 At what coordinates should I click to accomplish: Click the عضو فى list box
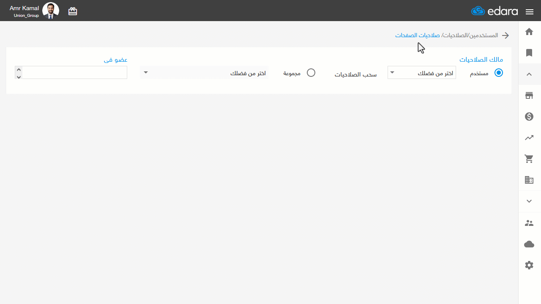71,73
